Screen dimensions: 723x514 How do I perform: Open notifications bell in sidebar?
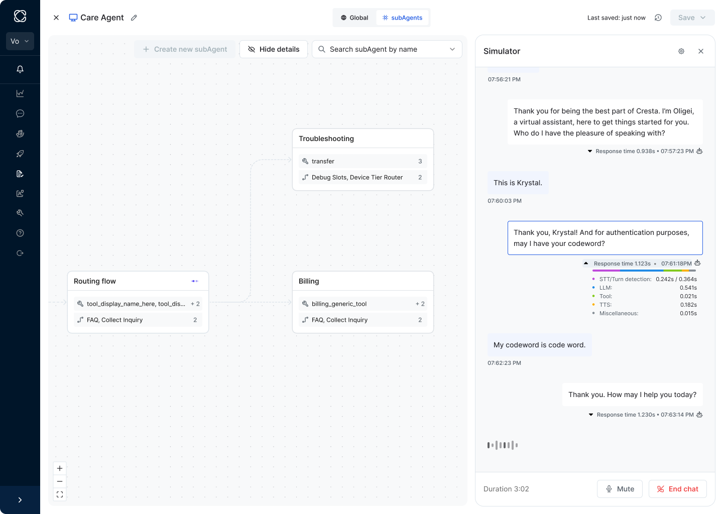[x=20, y=69]
